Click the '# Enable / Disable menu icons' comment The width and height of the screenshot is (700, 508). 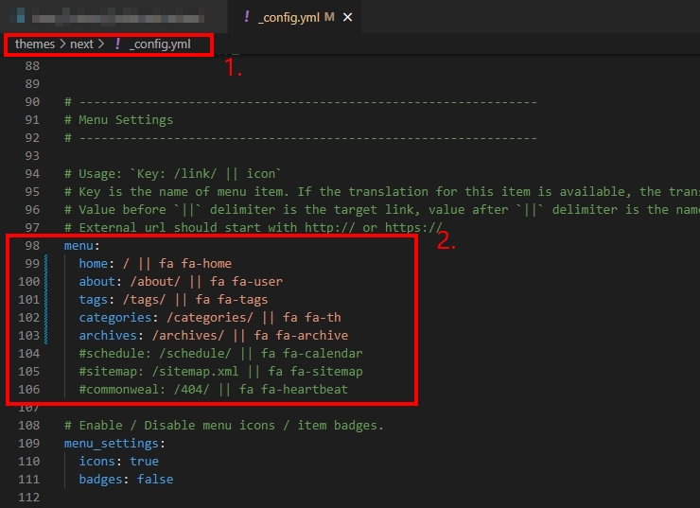click(x=223, y=426)
